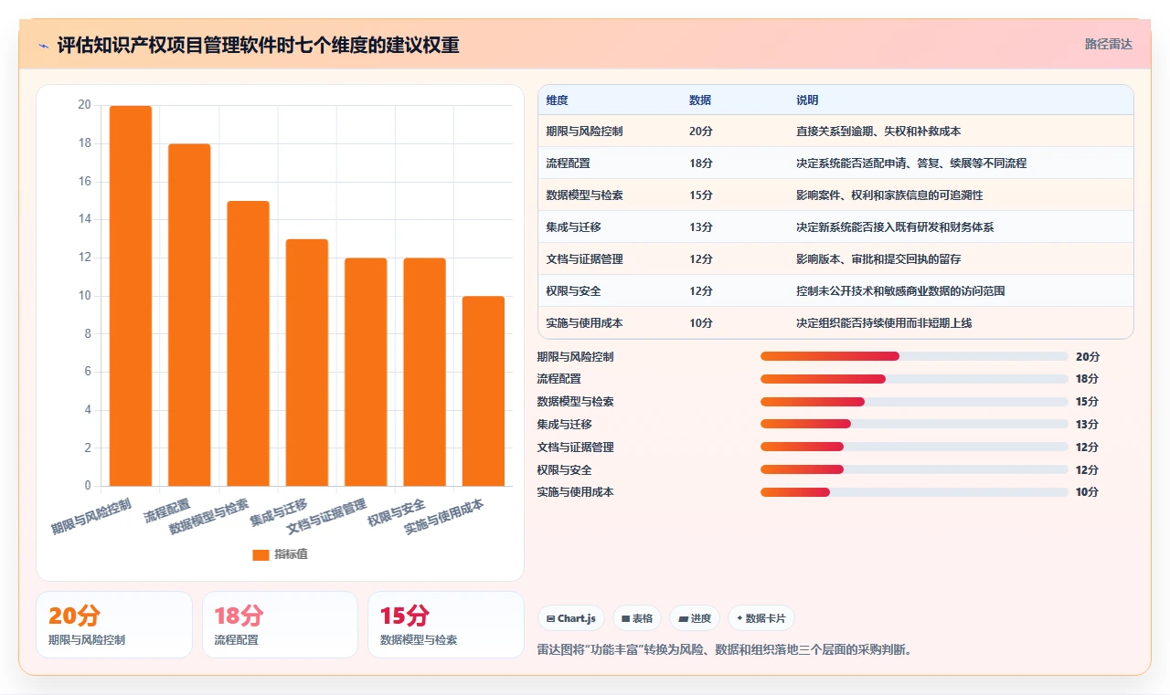Select the 数据卡片 chip
The image size is (1170, 695).
760,618
